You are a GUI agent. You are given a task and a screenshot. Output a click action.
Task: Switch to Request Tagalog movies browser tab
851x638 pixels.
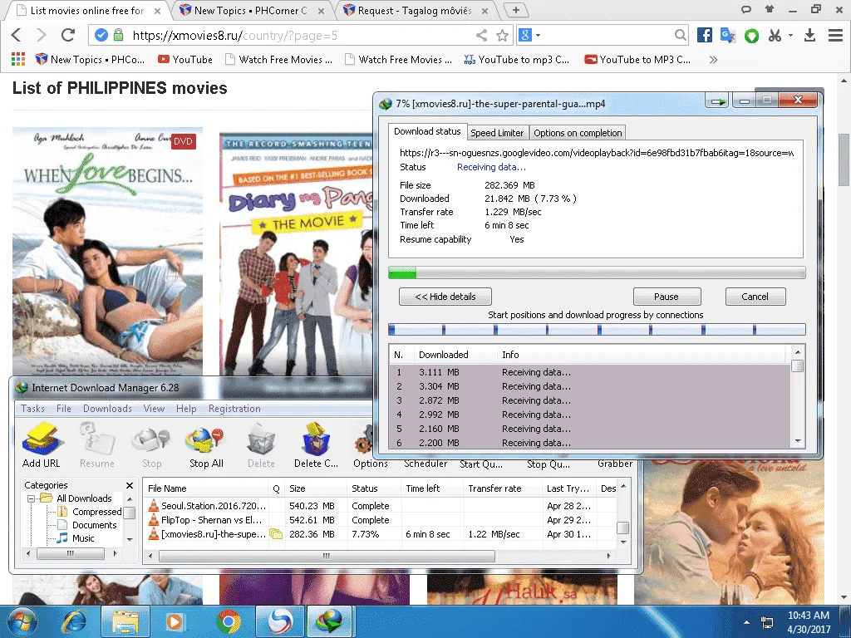tap(416, 10)
